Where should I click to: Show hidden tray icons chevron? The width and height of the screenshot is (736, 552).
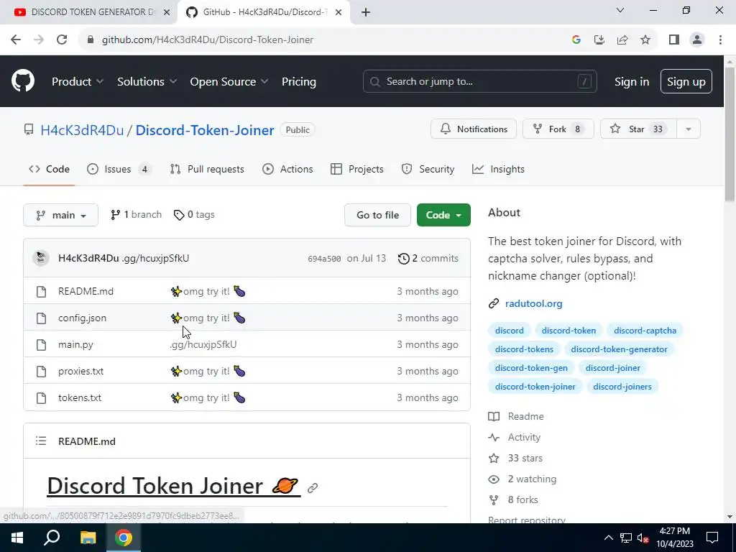tap(608, 538)
